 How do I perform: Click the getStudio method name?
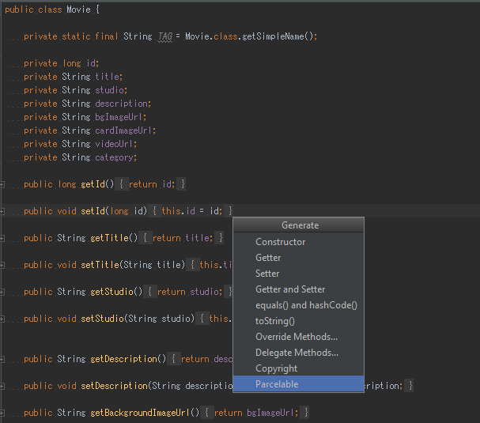(x=111, y=292)
